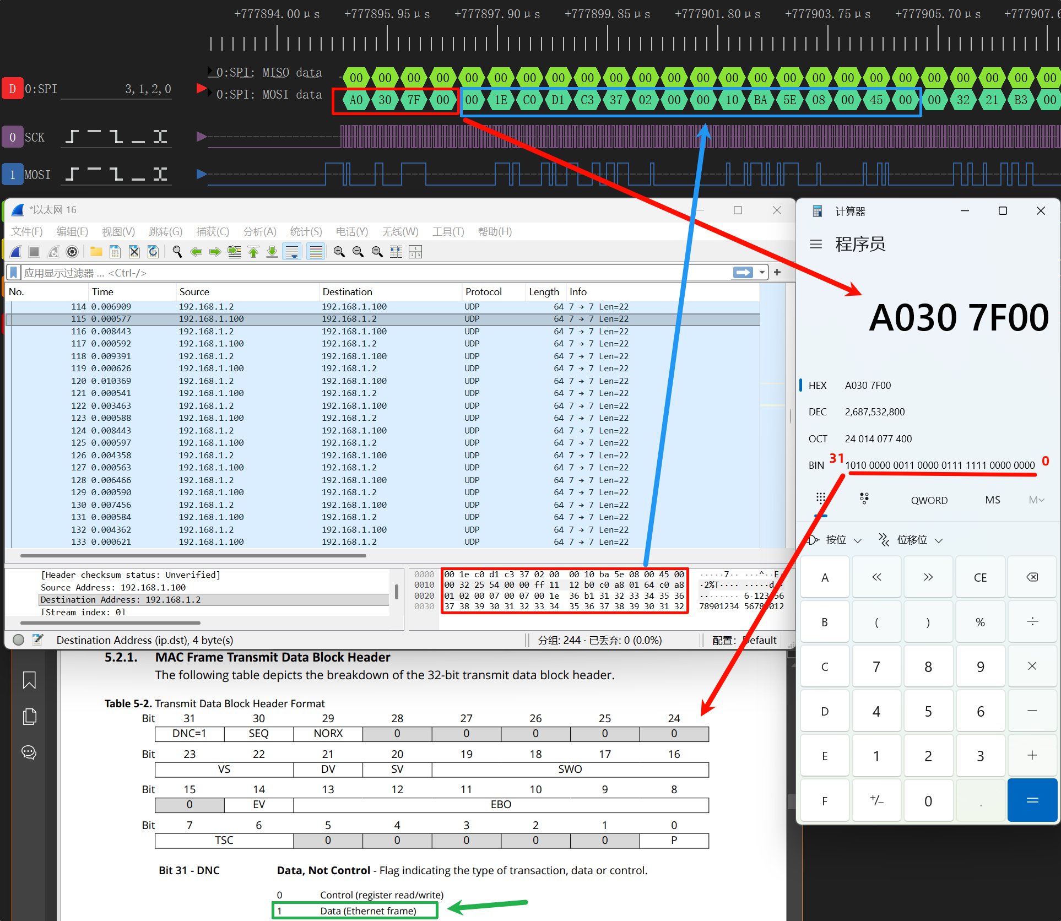Viewport: 1061px width, 921px height.
Task: Click the bookmark icon in PDF sidebar
Action: pos(29,680)
